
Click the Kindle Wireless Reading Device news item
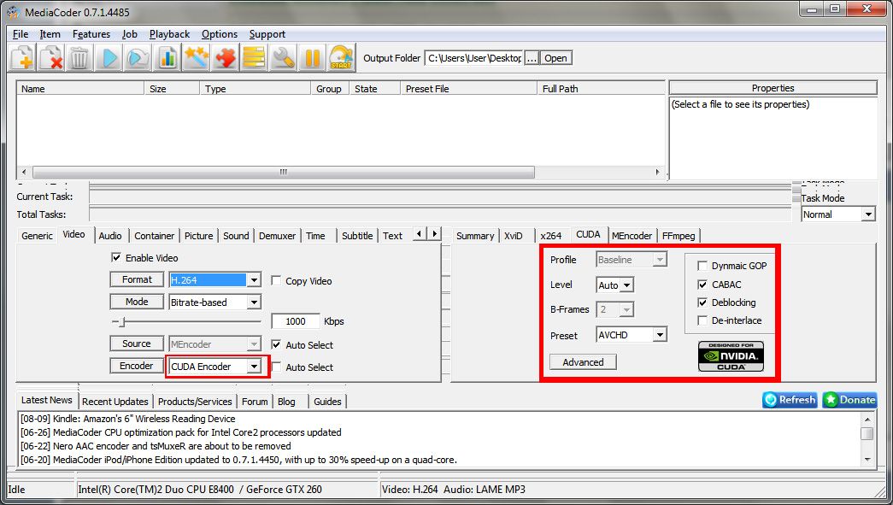[x=127, y=419]
